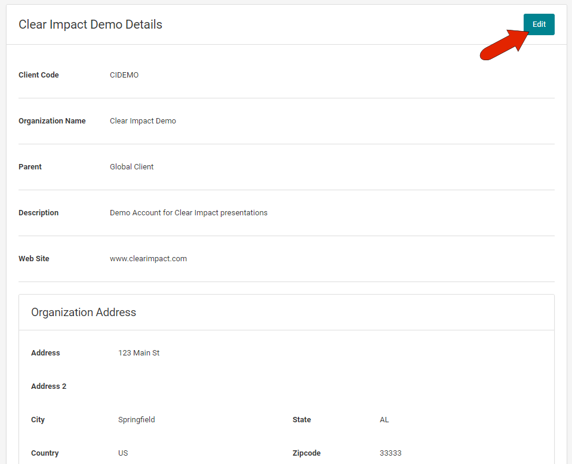Click the www.clearimpact.com web site value
572x464 pixels.
click(x=148, y=259)
